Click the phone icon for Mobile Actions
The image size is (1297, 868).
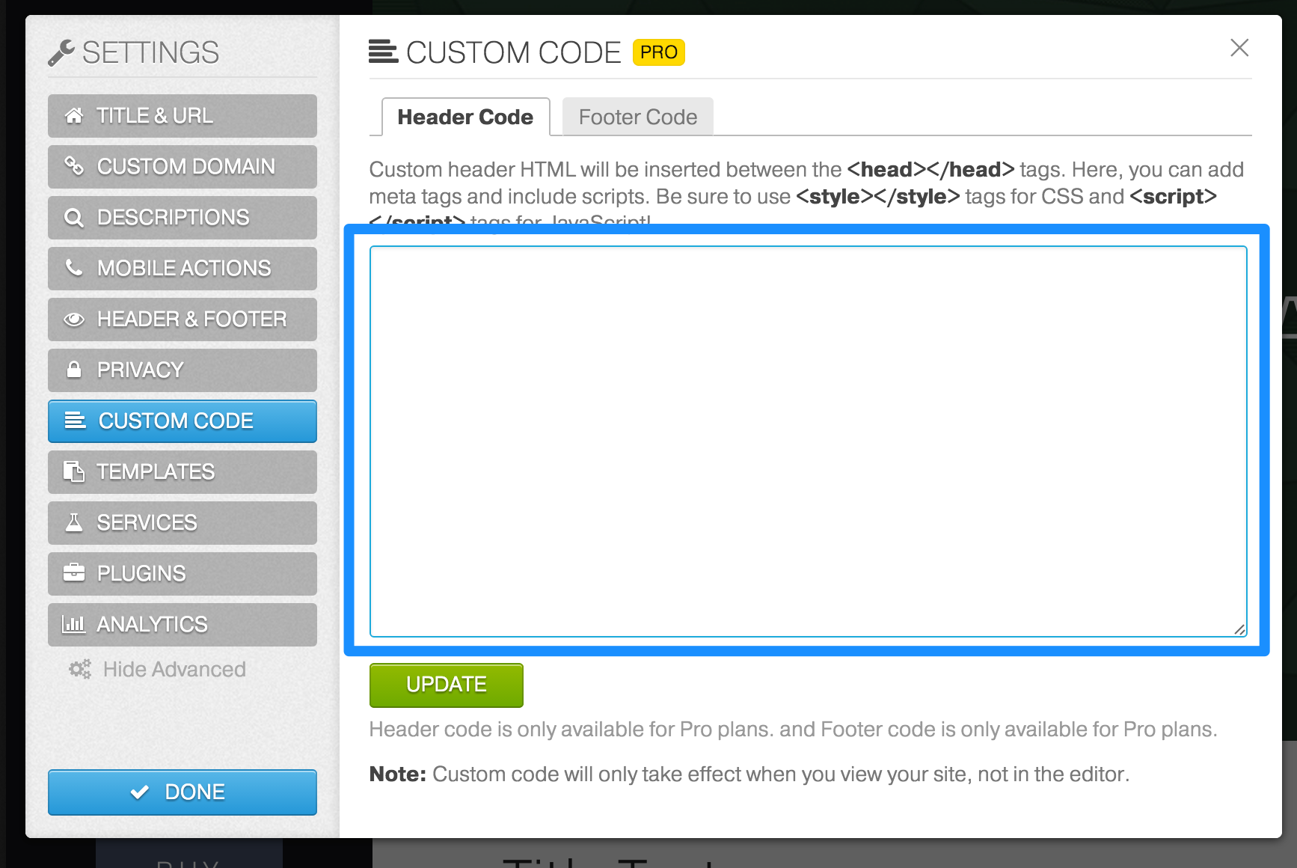[x=73, y=268]
